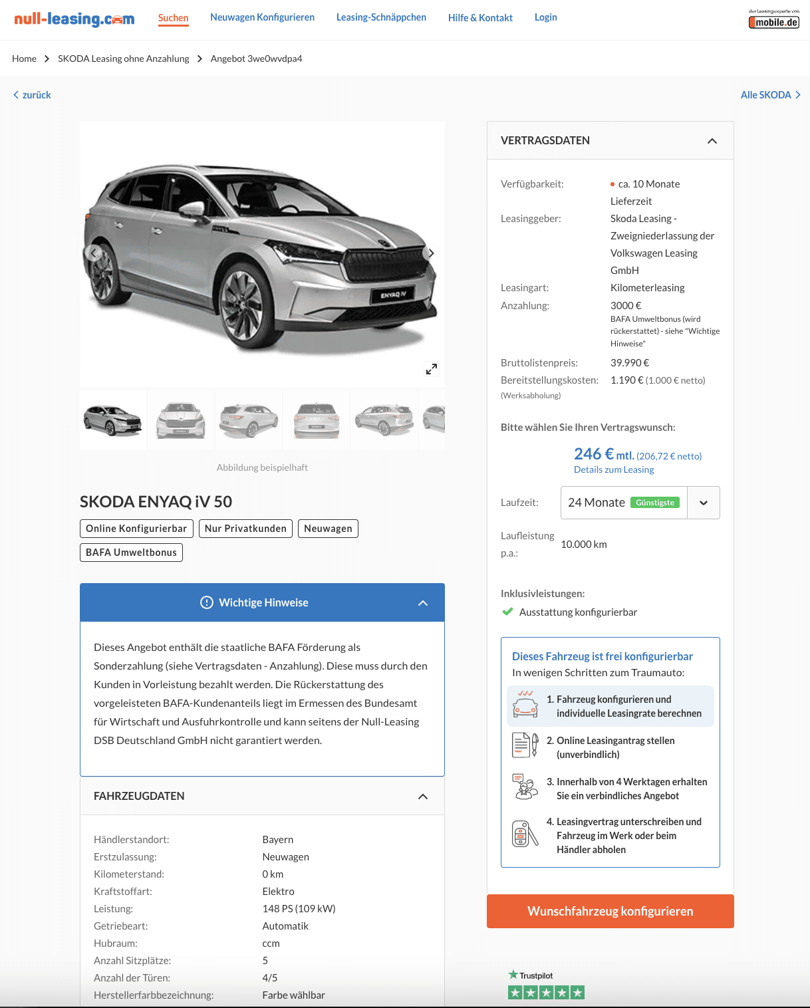Collapse the Fahrzeugdaten section

[423, 797]
